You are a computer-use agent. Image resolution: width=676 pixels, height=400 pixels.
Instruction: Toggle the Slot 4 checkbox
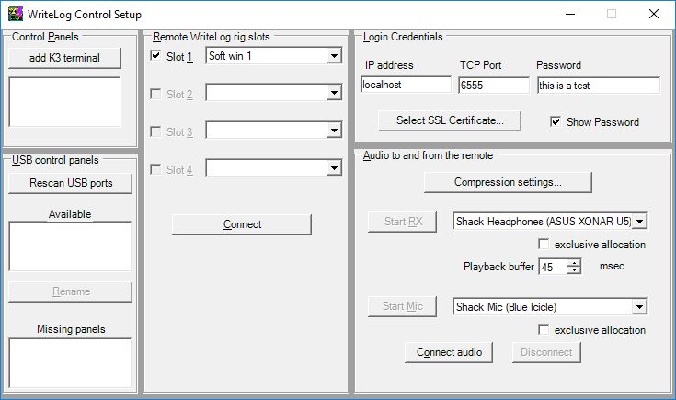click(x=155, y=169)
